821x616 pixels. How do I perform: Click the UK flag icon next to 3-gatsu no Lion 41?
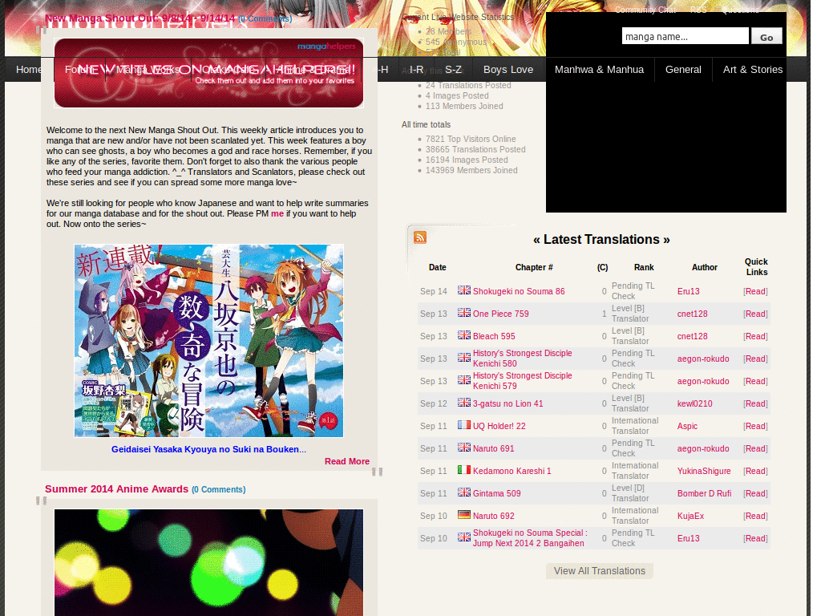click(464, 403)
